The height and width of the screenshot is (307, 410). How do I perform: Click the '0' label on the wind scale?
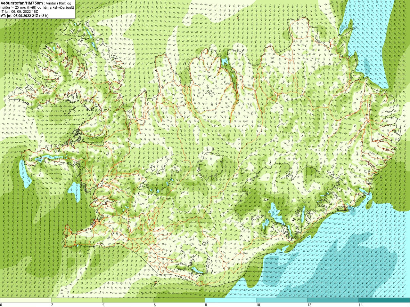point(1,305)
